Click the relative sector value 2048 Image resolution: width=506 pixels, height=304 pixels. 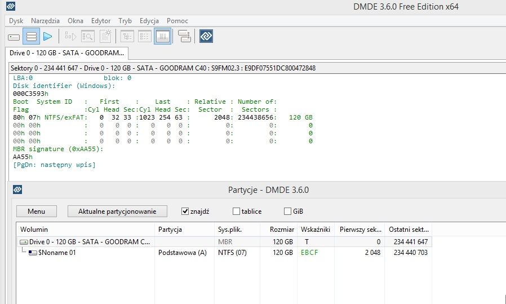[x=222, y=117]
